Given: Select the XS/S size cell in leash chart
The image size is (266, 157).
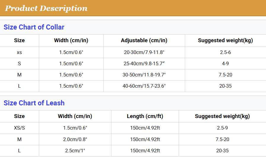Looking at the screenshot, I should point(19,128).
